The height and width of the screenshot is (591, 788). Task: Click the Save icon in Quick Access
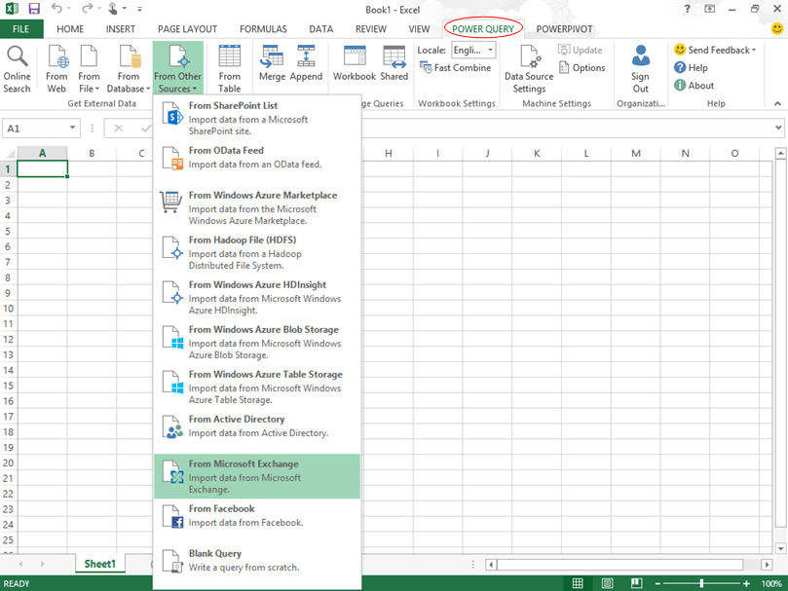click(x=34, y=9)
